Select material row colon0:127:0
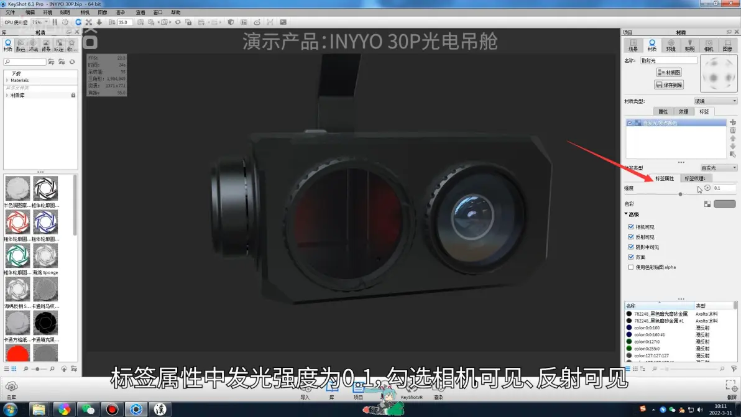Viewport: 741px width, 417px height. [x=679, y=341]
